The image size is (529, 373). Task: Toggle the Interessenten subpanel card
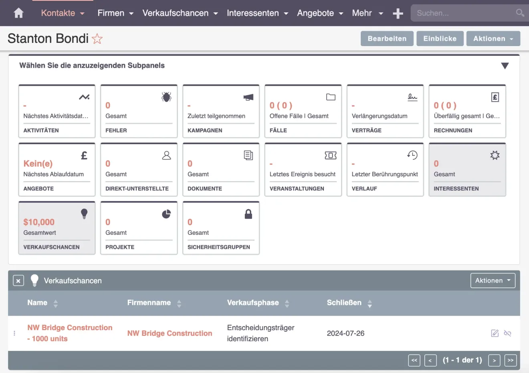coord(467,170)
